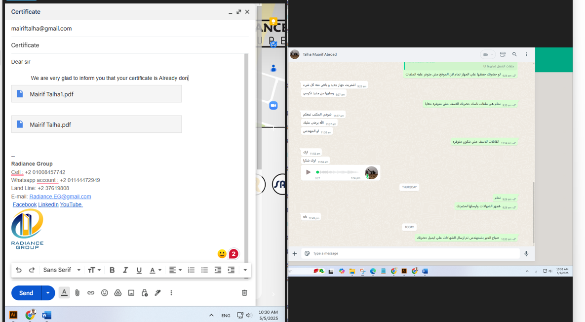Open Microsoft Word from the left taskbar
The height and width of the screenshot is (322, 585).
(46, 315)
